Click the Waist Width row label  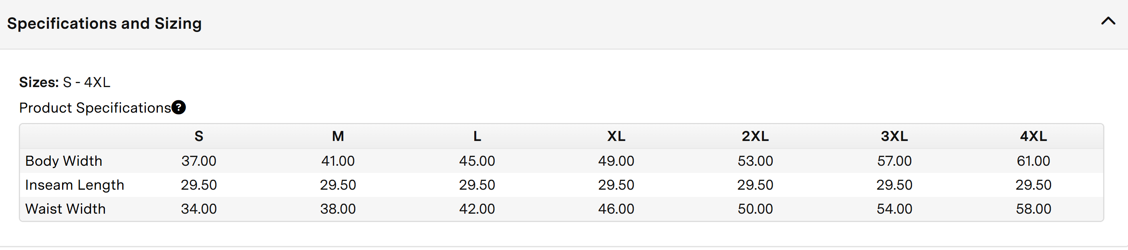[66, 209]
